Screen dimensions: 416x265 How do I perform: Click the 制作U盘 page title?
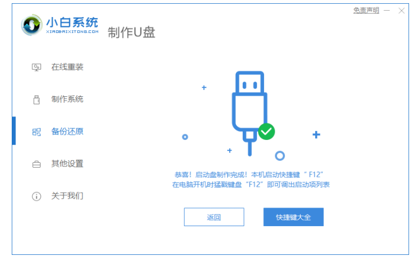coord(132,32)
